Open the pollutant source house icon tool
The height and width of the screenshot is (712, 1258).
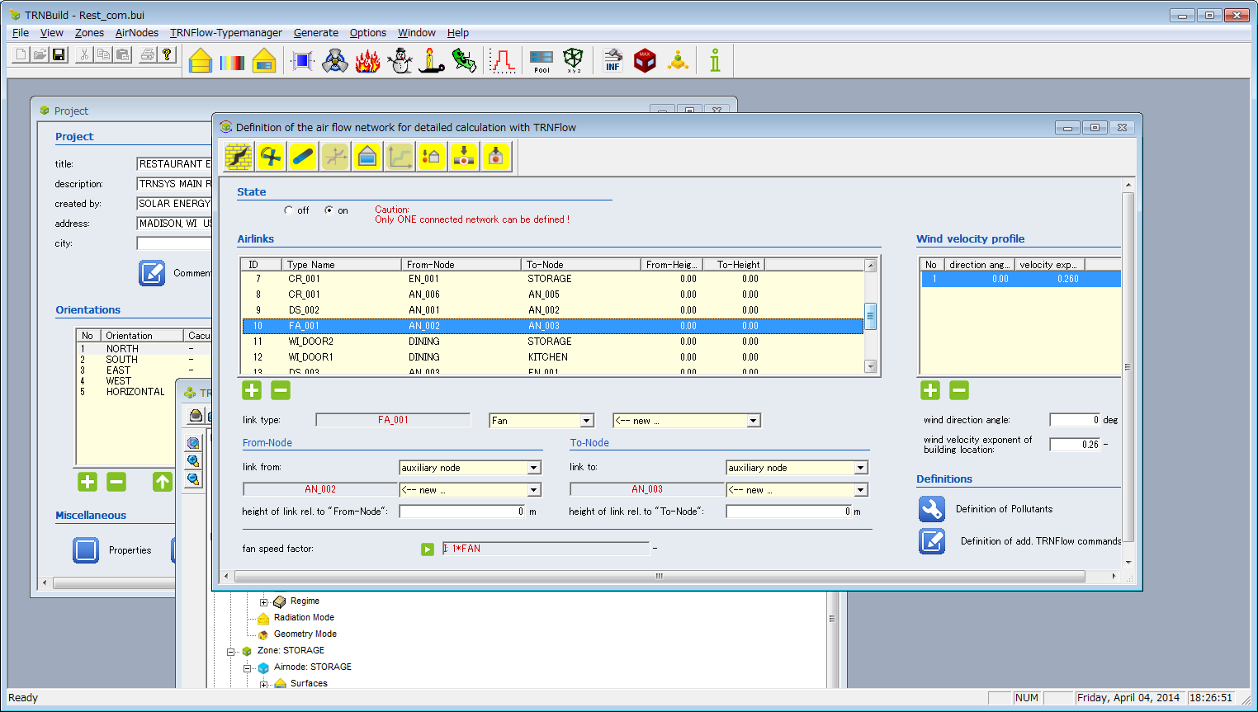click(x=432, y=156)
